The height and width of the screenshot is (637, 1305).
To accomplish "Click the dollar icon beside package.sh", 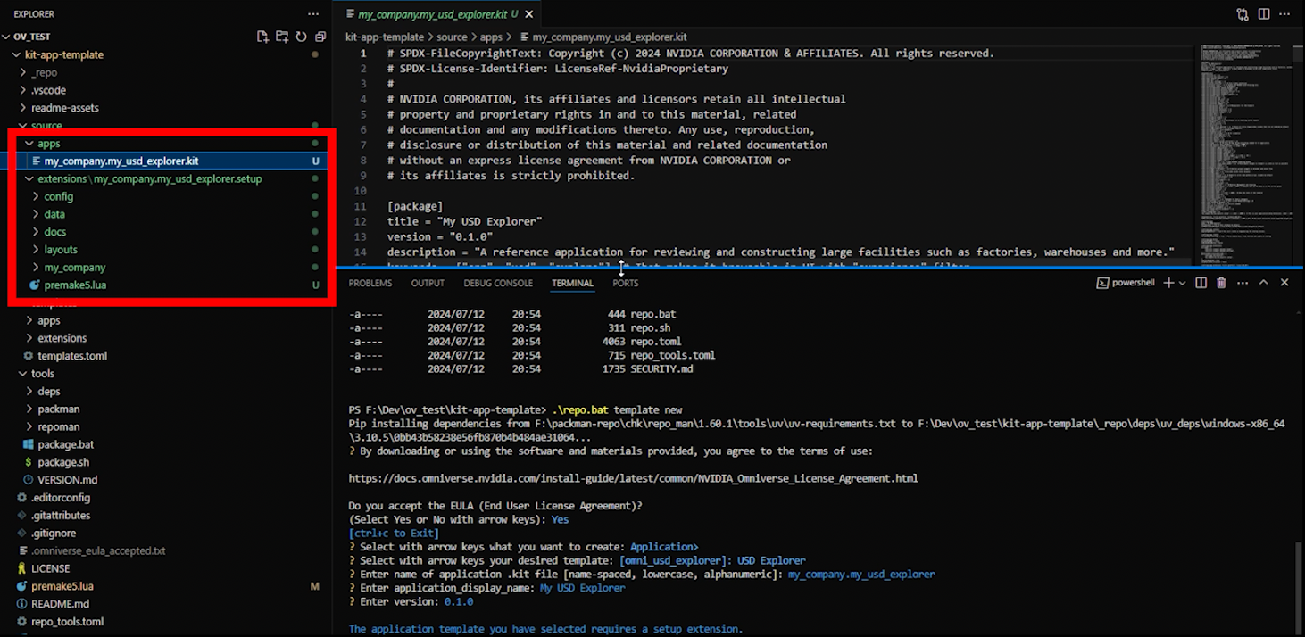I will [29, 462].
